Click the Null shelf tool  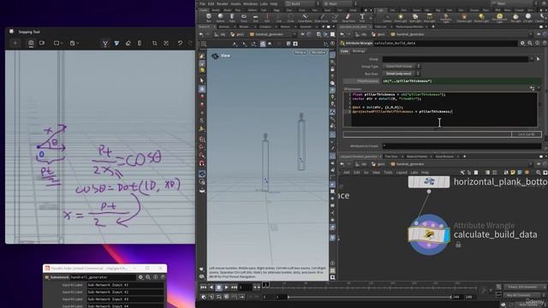click(267, 17)
